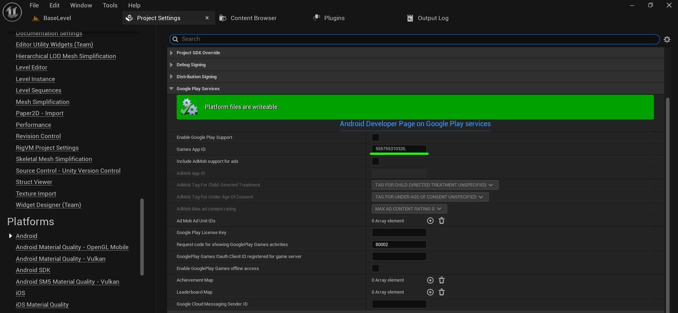Open the settings gear next to search
The height and width of the screenshot is (313, 678).
coord(667,39)
